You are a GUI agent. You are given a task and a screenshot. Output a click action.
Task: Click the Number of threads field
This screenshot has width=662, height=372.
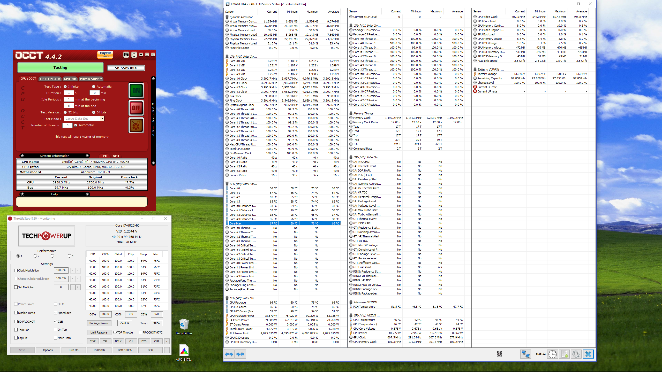(x=68, y=125)
